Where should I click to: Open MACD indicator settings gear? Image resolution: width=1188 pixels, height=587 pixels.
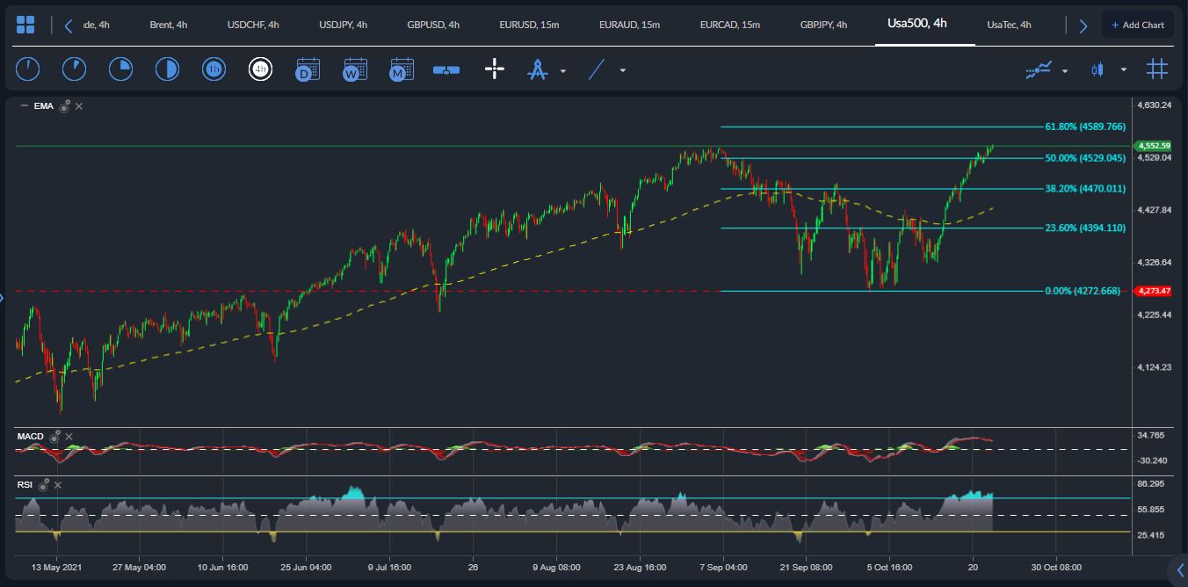pyautogui.click(x=54, y=436)
